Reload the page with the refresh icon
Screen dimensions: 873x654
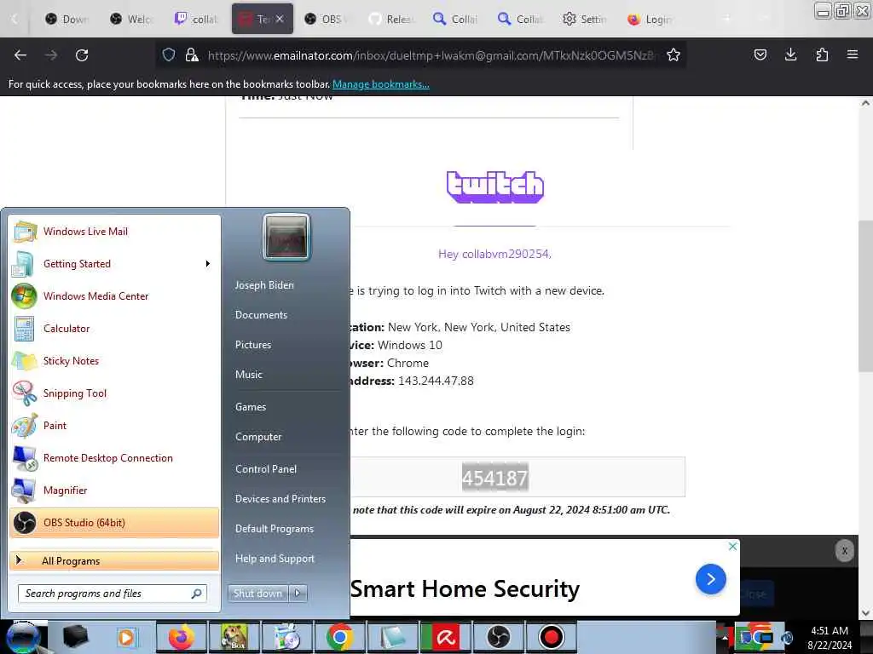82,55
